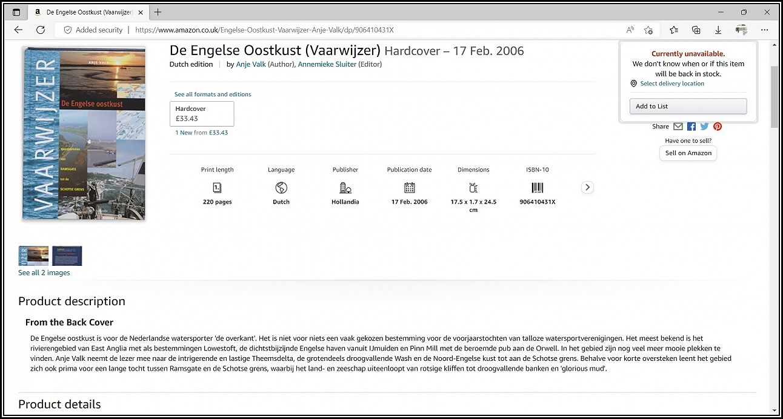Click the Publication date calendar icon

pos(410,188)
